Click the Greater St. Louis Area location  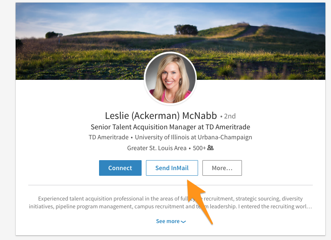(x=157, y=148)
